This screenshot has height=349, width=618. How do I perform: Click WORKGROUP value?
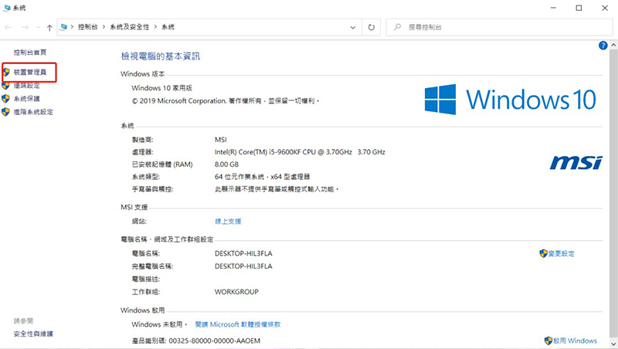pos(236,292)
